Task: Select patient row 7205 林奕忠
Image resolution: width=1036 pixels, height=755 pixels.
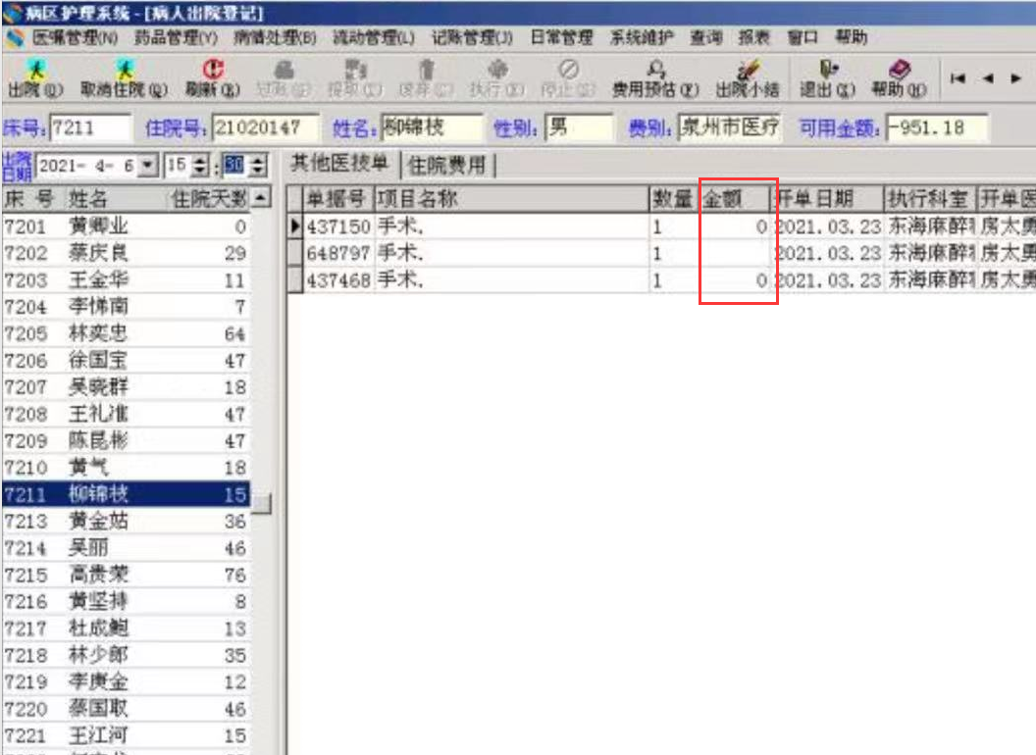Action: (126, 333)
